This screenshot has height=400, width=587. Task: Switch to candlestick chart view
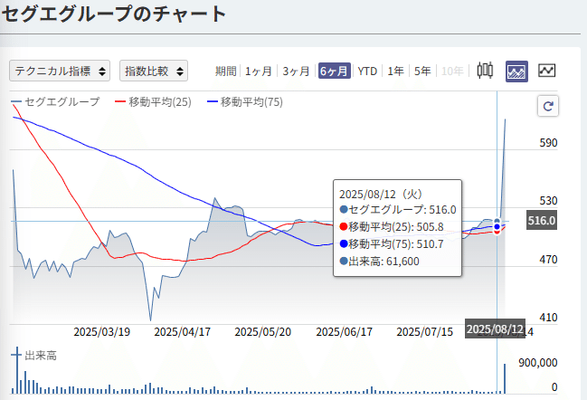(485, 71)
